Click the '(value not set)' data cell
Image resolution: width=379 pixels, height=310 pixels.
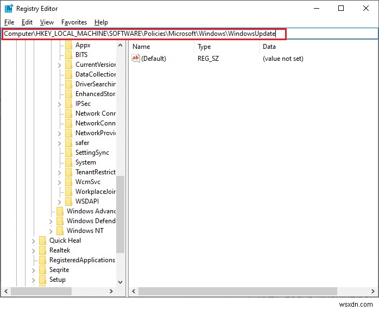pyautogui.click(x=283, y=59)
